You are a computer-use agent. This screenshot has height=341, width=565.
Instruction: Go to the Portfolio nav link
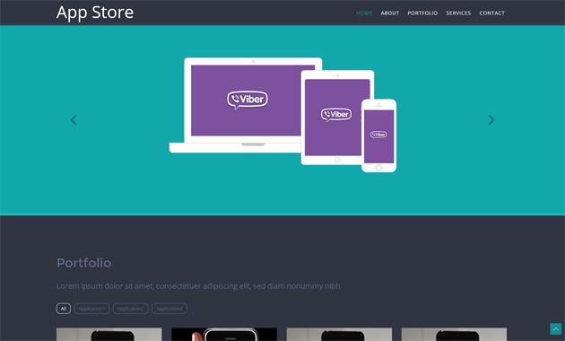click(422, 13)
